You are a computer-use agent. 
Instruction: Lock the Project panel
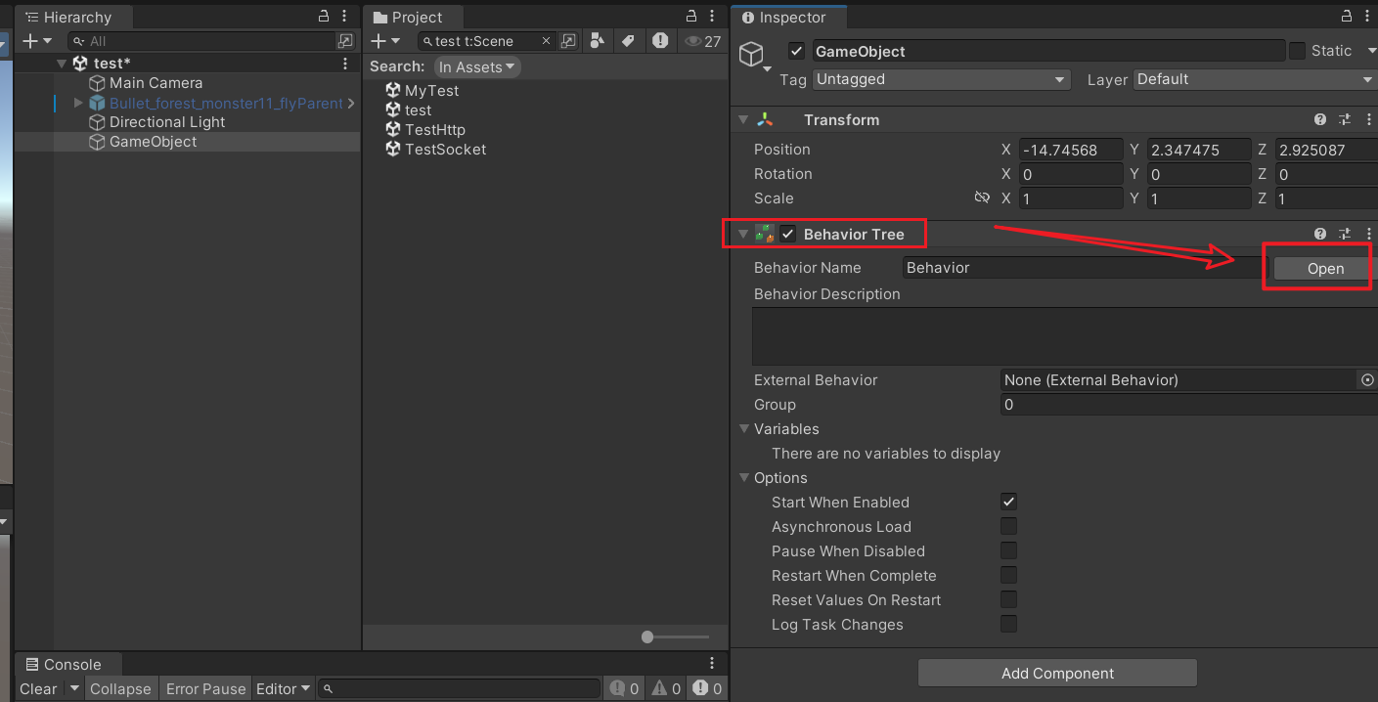(691, 16)
